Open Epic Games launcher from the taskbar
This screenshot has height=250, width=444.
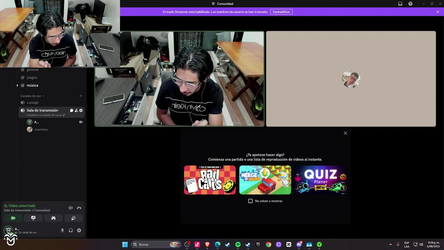pyautogui.click(x=258, y=244)
